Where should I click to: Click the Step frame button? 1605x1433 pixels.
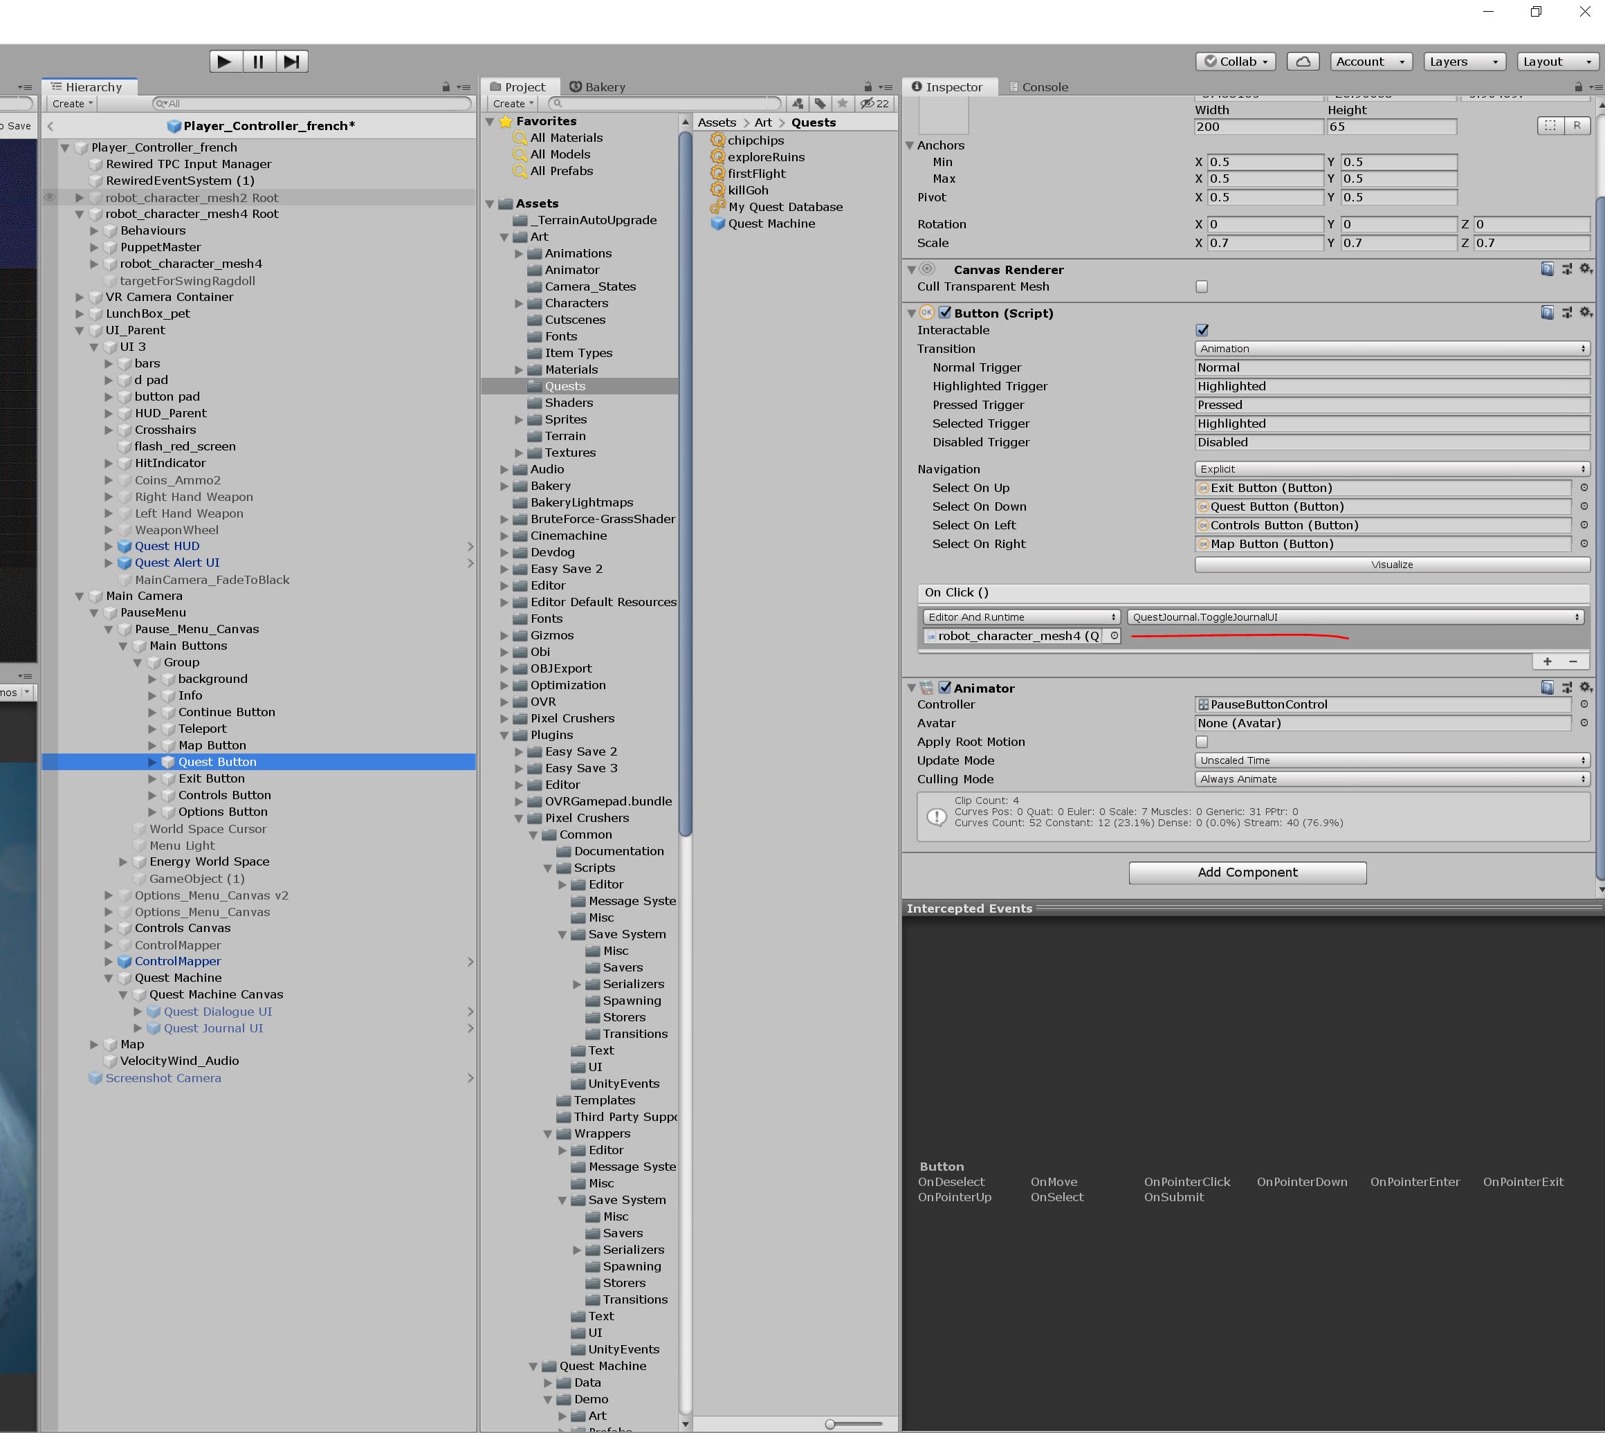pyautogui.click(x=291, y=62)
